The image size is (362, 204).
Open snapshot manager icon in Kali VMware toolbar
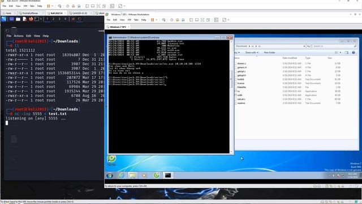click(79, 6)
